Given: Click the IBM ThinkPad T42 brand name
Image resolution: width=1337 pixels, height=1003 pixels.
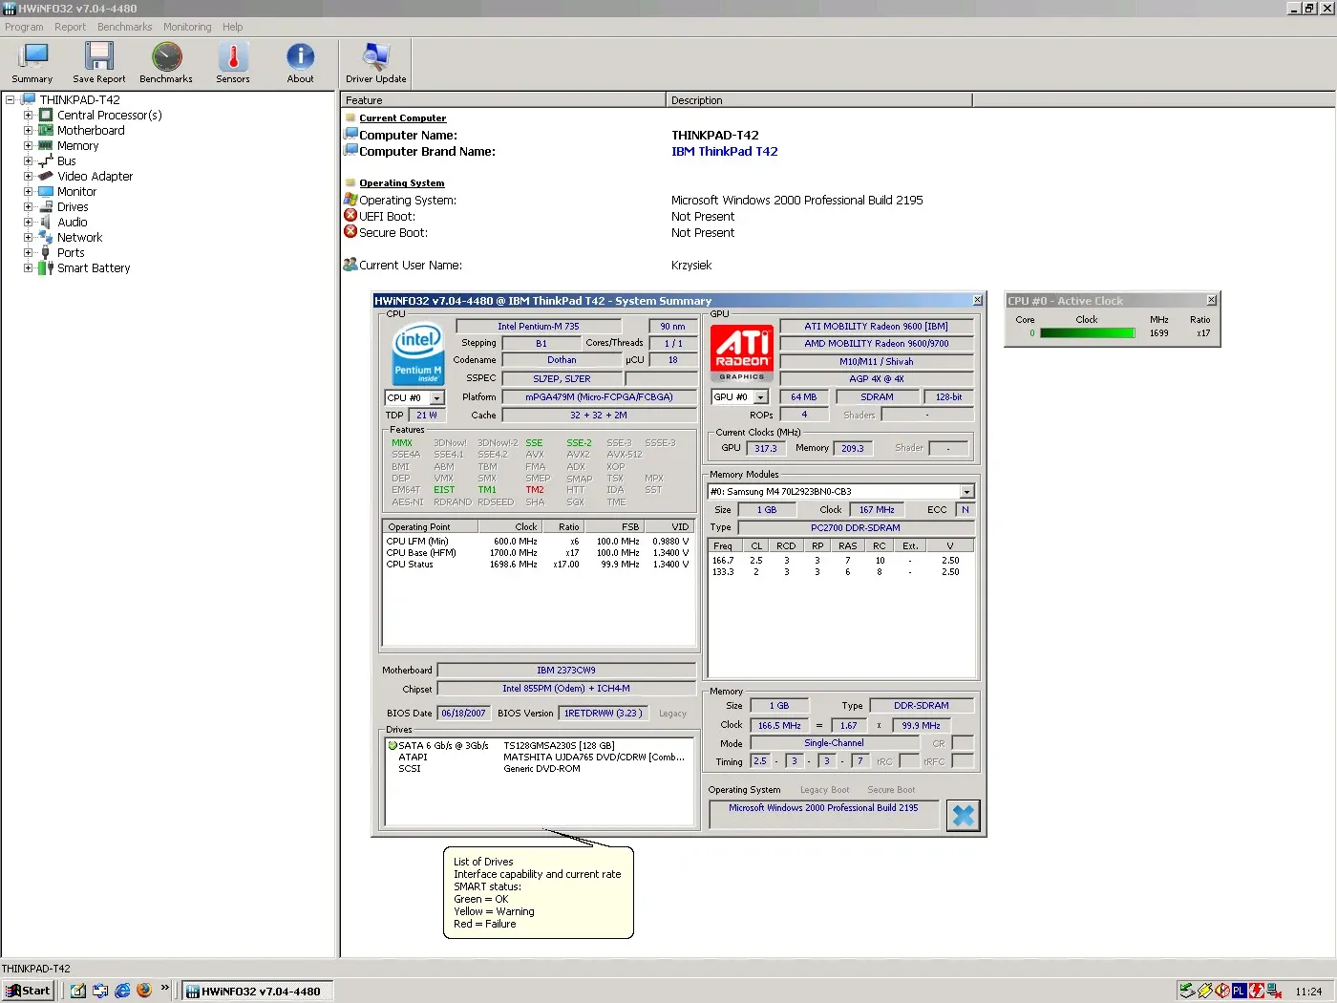Looking at the screenshot, I should (724, 151).
